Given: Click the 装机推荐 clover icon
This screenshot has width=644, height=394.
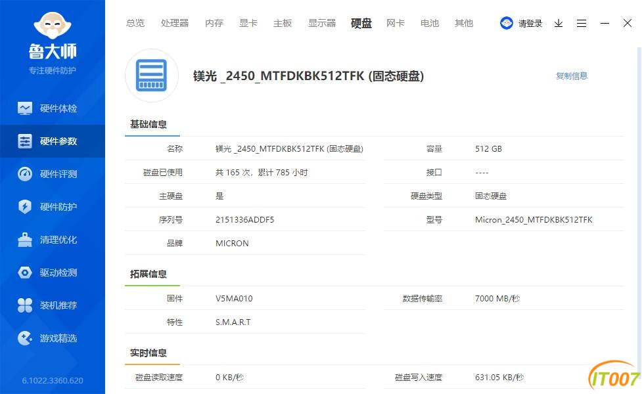Looking at the screenshot, I should (x=25, y=305).
